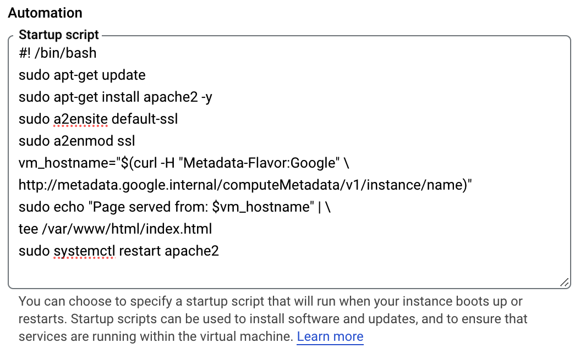Click the word default-ssl in script

point(145,119)
